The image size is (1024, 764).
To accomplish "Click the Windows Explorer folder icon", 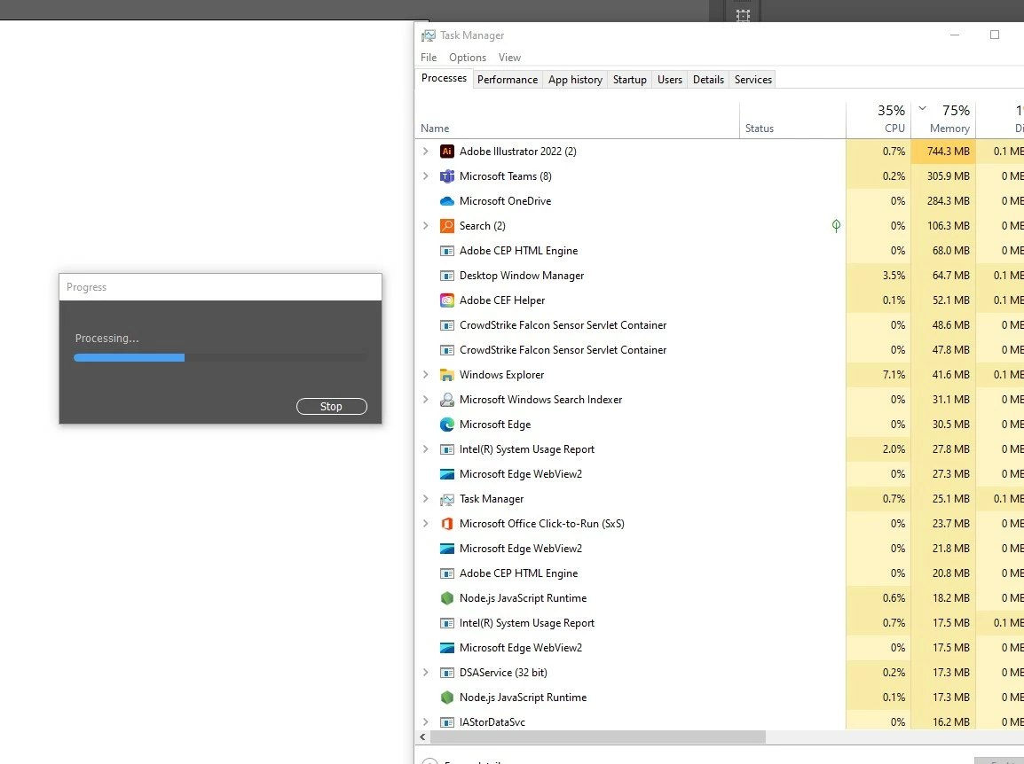I will coord(446,375).
